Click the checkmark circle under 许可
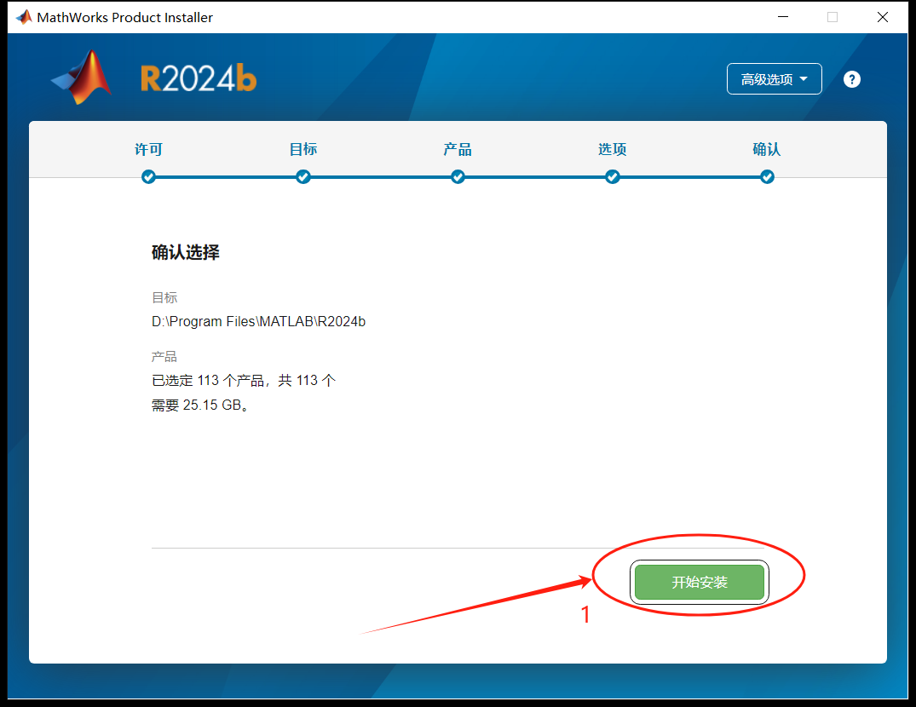Image resolution: width=916 pixels, height=707 pixels. [x=148, y=176]
